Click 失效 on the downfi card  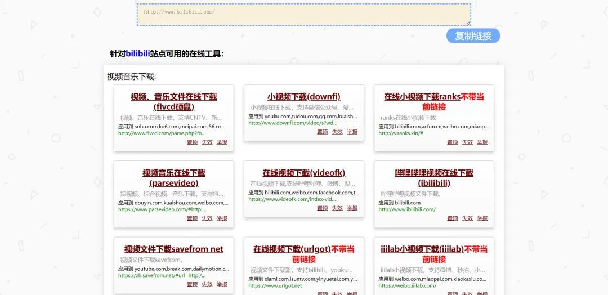tap(337, 132)
